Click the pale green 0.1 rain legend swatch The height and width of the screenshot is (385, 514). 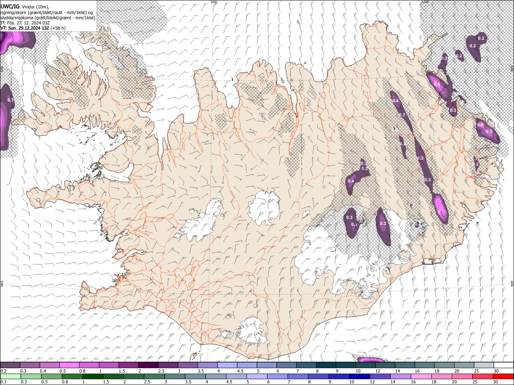coord(10,376)
